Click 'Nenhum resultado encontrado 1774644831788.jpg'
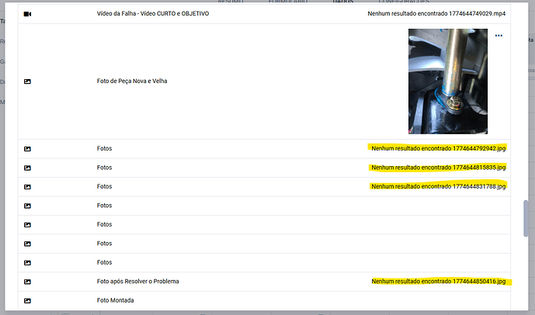 click(439, 186)
